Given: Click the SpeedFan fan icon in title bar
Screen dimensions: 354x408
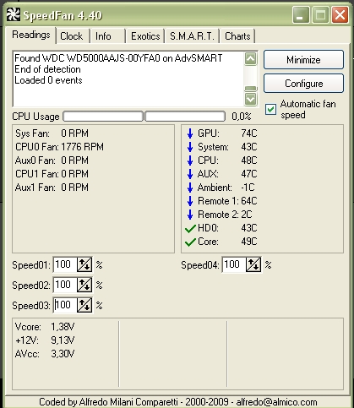Looking at the screenshot, I should [x=14, y=14].
